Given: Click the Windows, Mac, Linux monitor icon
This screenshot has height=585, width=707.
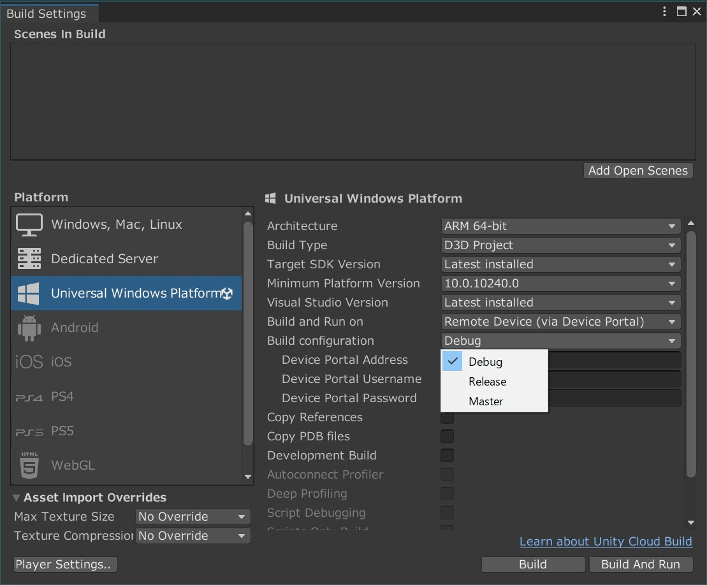Looking at the screenshot, I should click(29, 224).
